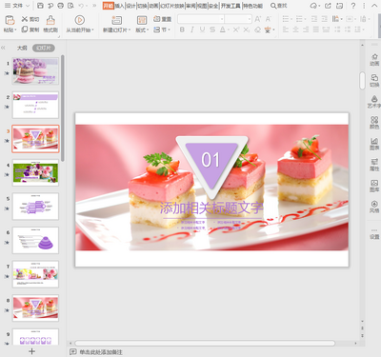Collapse the ribbon with the up chevron
This screenshot has width=381, height=357.
374,6
